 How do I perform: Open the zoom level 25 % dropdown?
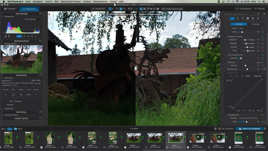coord(132,9)
